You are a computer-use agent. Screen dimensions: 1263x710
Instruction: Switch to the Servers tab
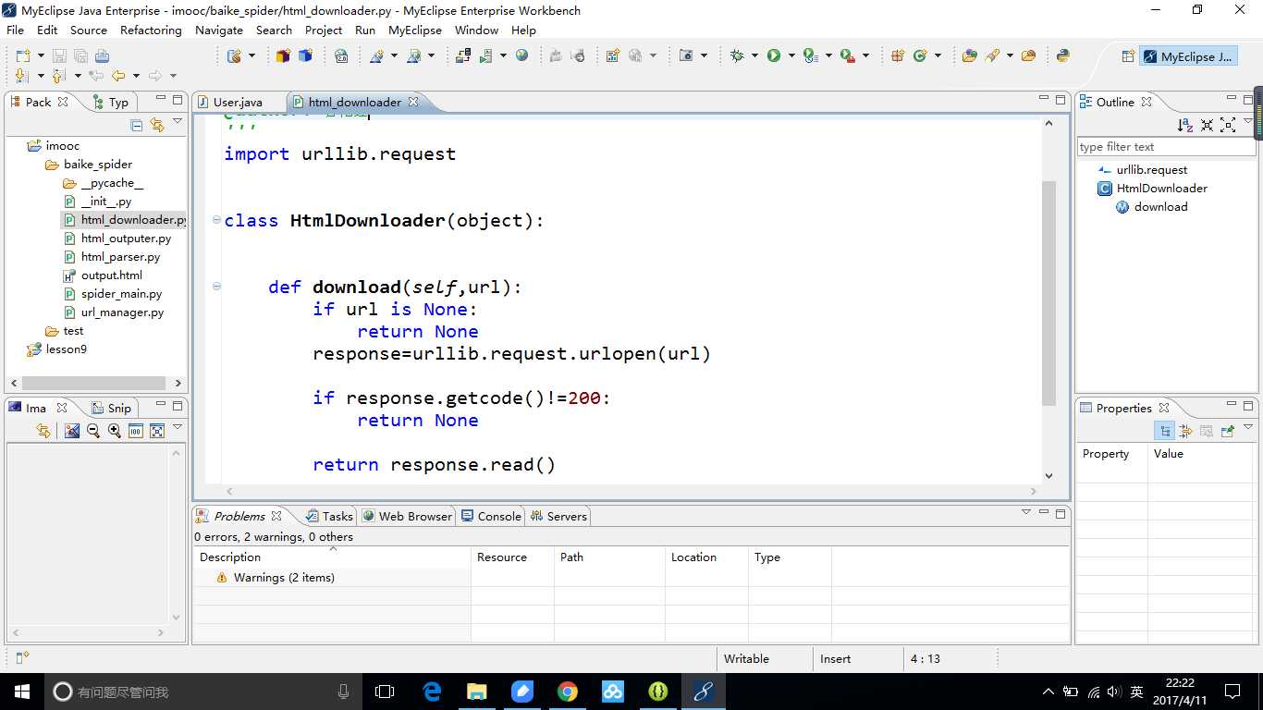pyautogui.click(x=558, y=516)
